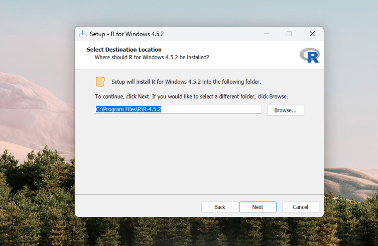Click the 'Setup will install R' message
The height and width of the screenshot is (246, 378).
(186, 81)
